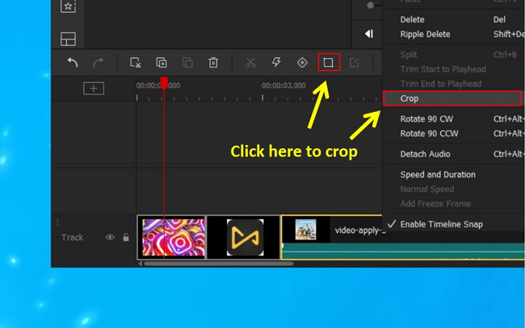Screen dimensions: 525x328
Task: Select the yellow logo clip on timeline
Action: point(244,238)
